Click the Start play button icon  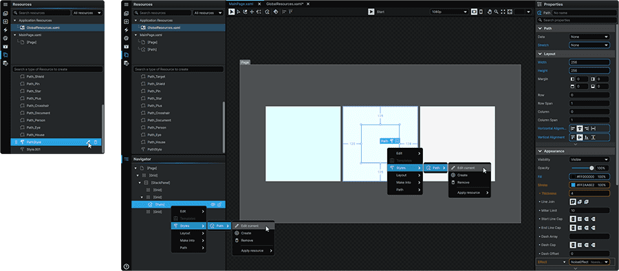[371, 12]
